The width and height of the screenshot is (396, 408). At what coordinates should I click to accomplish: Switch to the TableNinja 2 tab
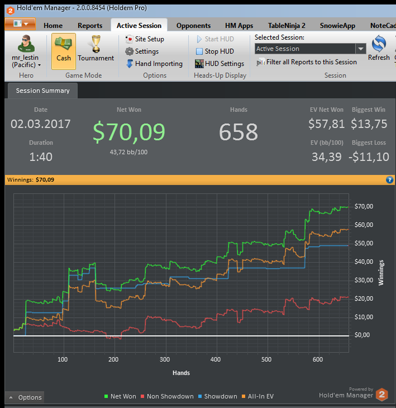point(287,26)
